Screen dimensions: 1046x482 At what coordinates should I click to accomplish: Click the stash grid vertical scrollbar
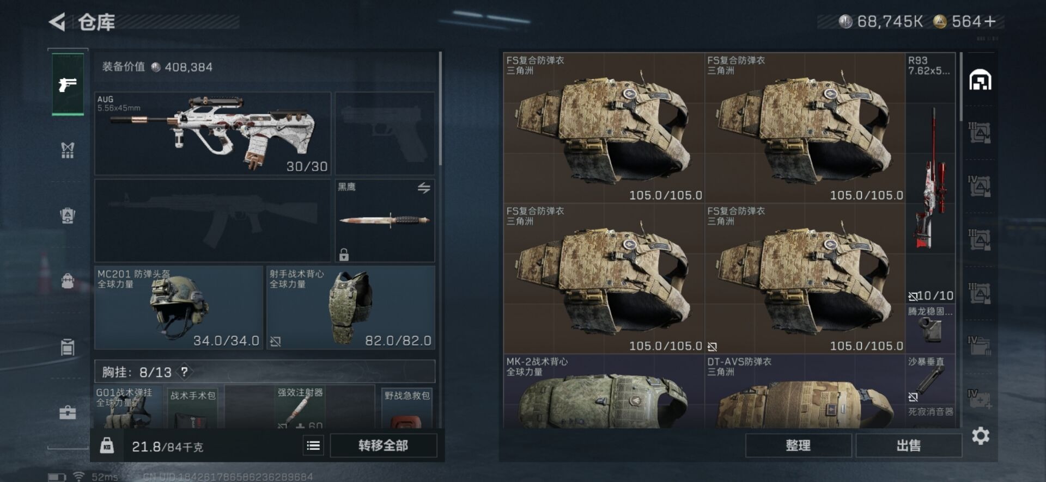coord(960,87)
